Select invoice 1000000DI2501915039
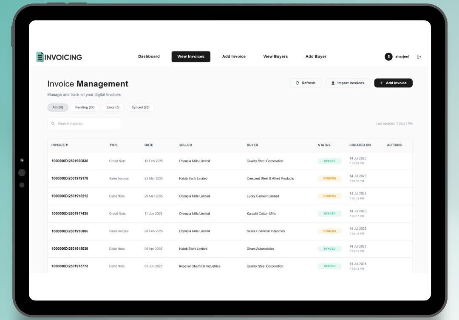The width and height of the screenshot is (459, 320). point(70,249)
